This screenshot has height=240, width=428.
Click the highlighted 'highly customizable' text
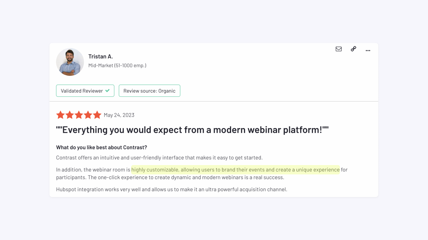click(x=235, y=170)
